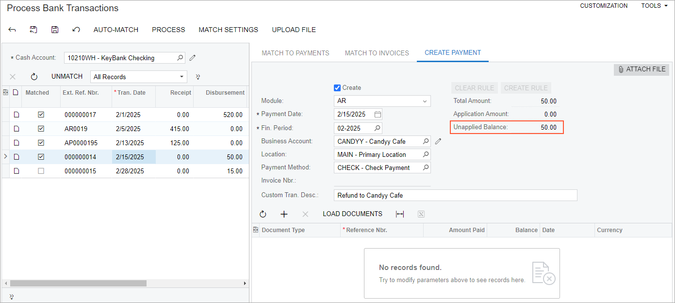Switch to Match to Invoices tab

[377, 53]
